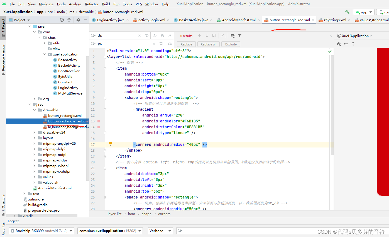Go to next occurrence arrow
The height and width of the screenshot is (237, 389).
207,36
